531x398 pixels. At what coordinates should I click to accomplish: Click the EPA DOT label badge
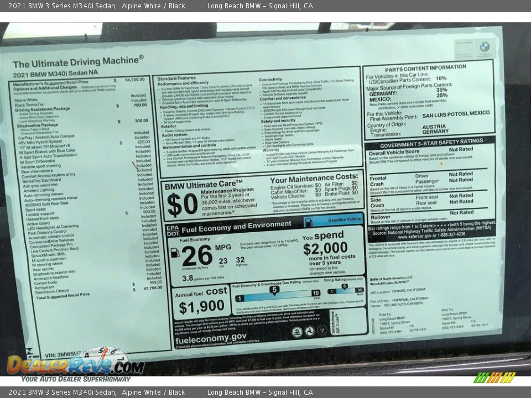pos(172,230)
